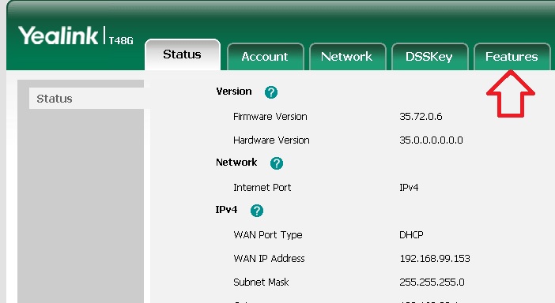Viewport: 555px width, 303px height.
Task: Click the WAN IP Address 192.168.99.153
Action: coord(435,259)
